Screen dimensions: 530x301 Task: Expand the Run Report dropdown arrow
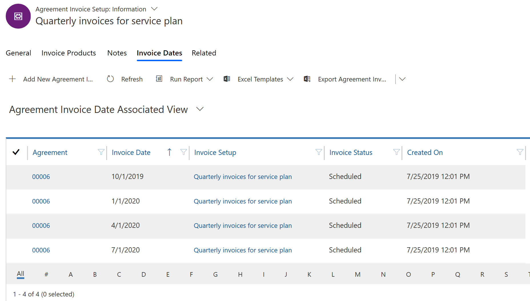point(210,79)
